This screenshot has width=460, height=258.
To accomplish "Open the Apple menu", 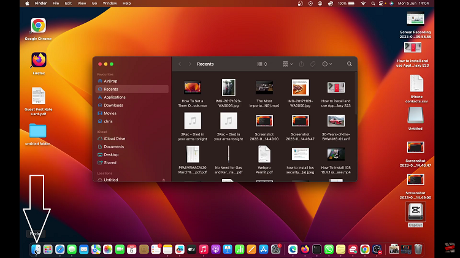I will click(x=27, y=3).
